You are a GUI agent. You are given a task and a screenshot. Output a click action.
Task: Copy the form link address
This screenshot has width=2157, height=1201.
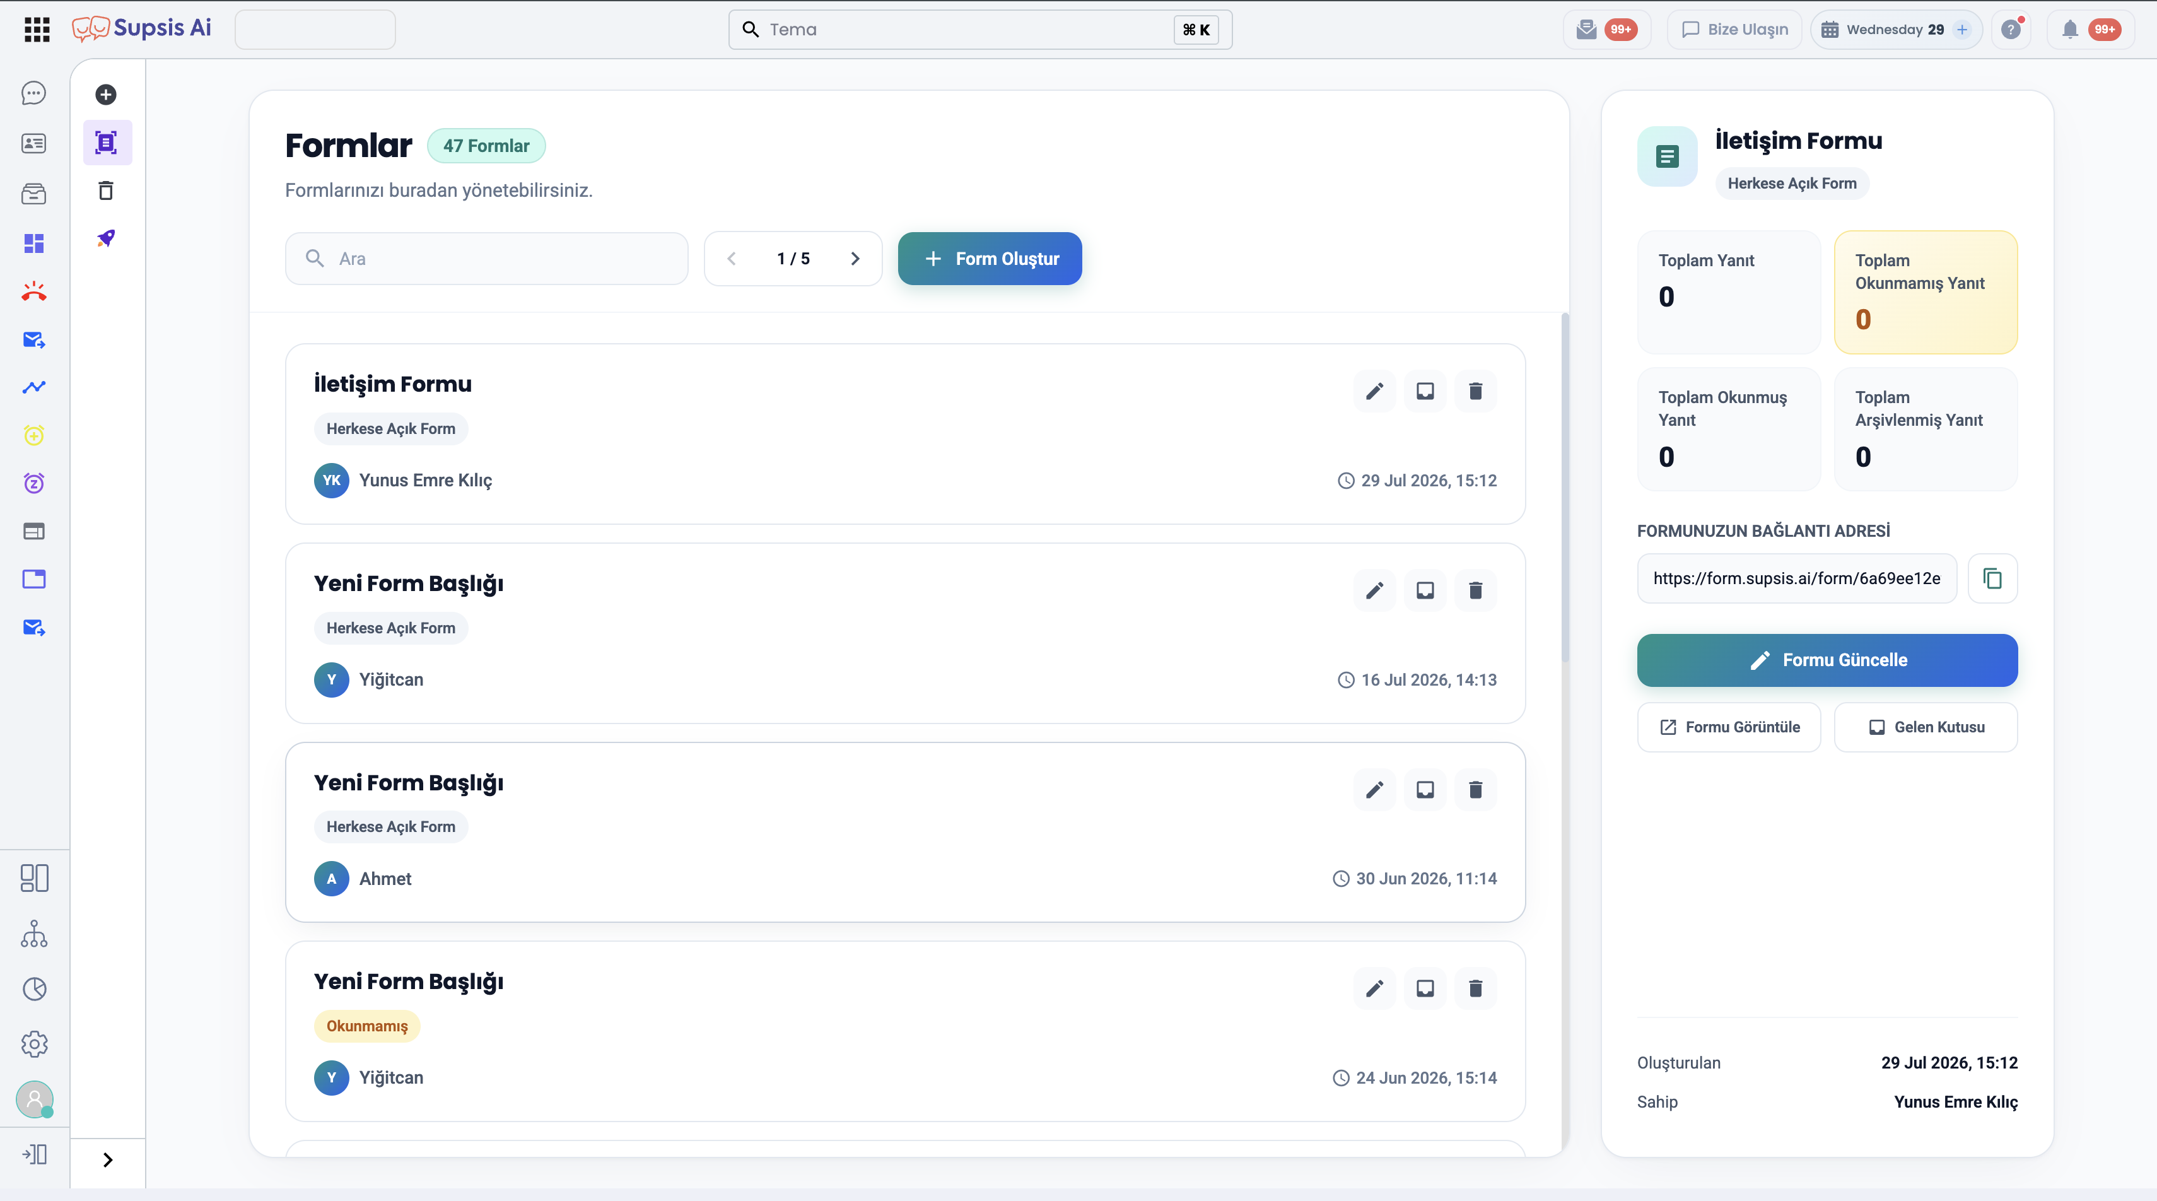(x=1992, y=578)
